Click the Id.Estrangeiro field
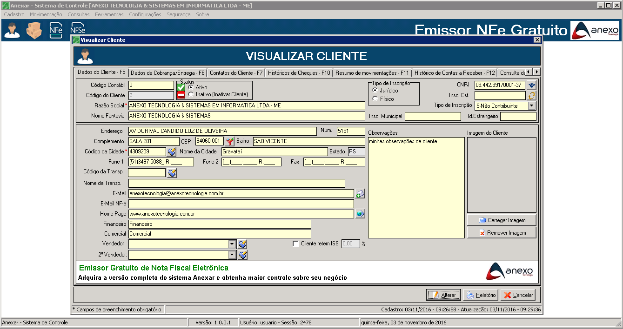This screenshot has width=623, height=329. (518, 116)
